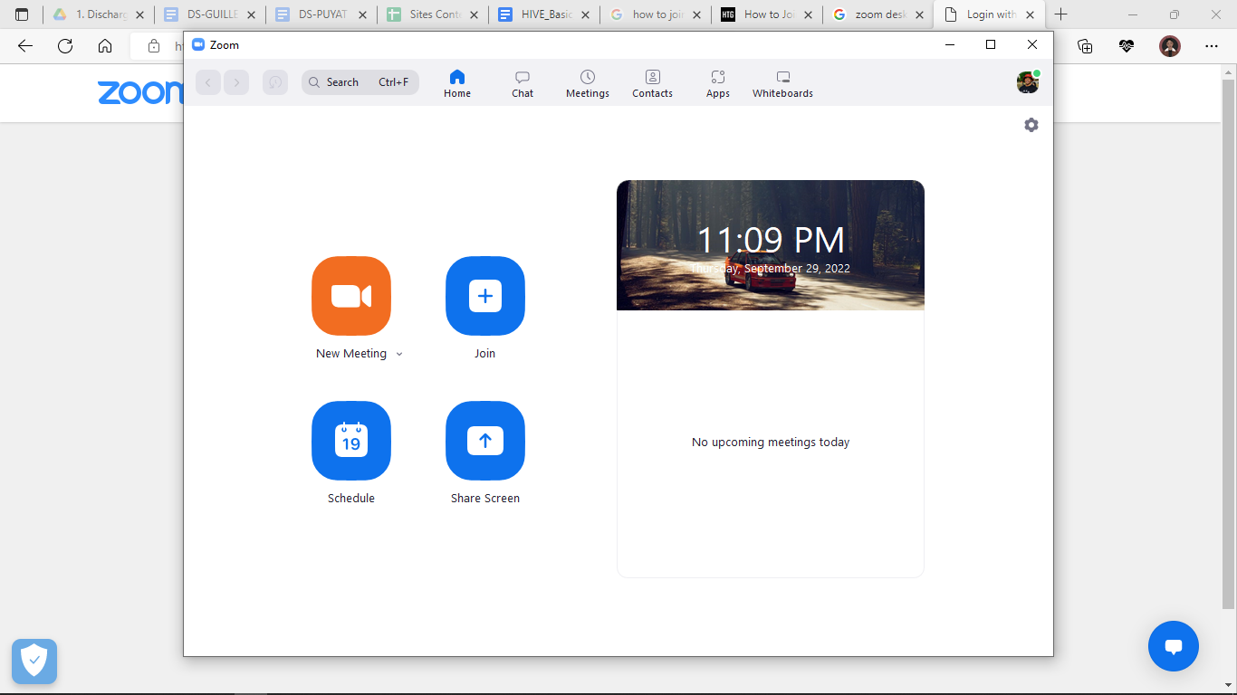This screenshot has width=1237, height=695.
Task: Open Zoom settings gear
Action: pos(1031,125)
